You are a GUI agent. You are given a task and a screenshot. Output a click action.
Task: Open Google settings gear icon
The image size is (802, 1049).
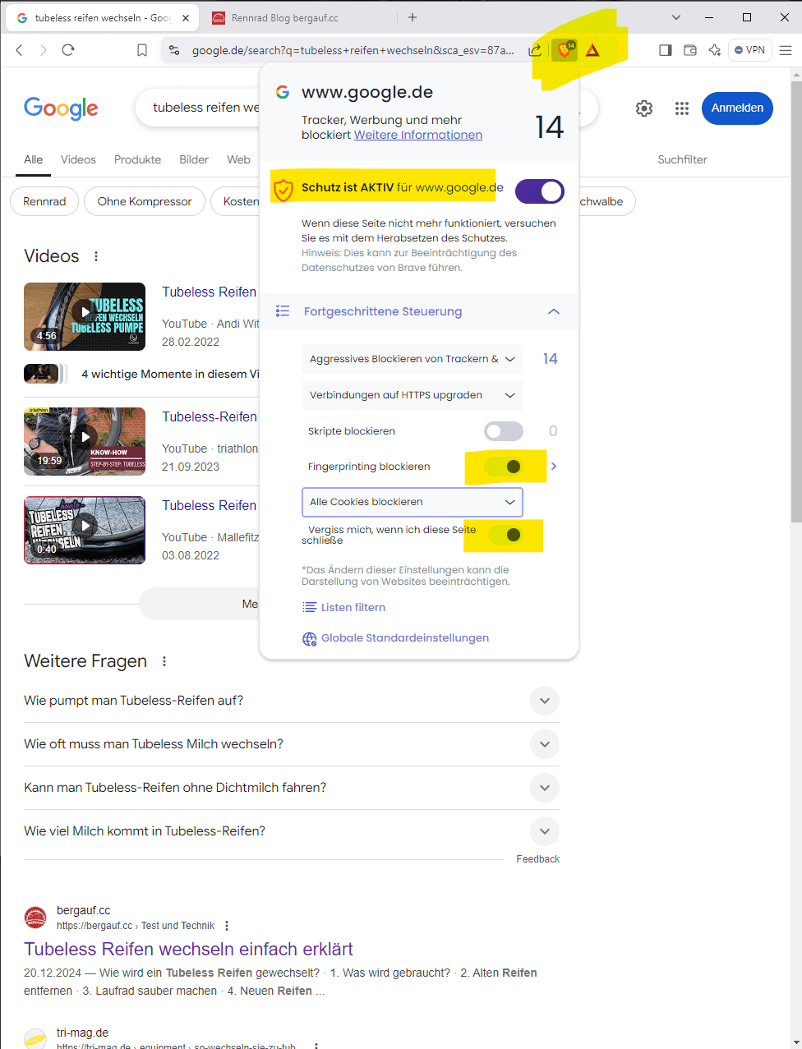pos(644,108)
